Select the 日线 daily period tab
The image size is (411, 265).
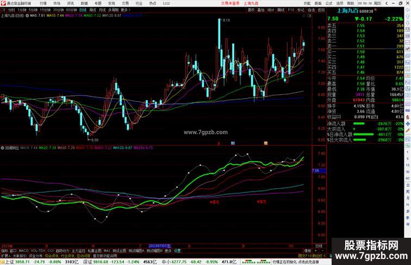(x=83, y=10)
